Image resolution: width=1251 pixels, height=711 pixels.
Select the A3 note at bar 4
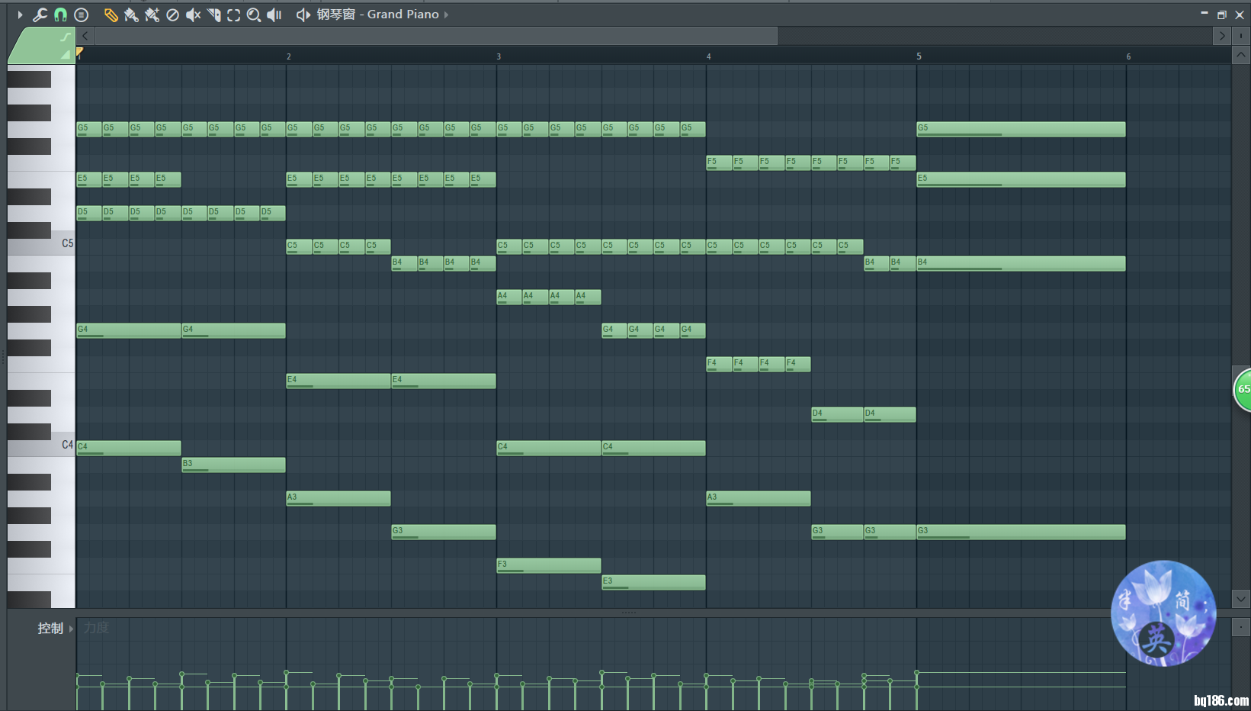pyautogui.click(x=759, y=498)
